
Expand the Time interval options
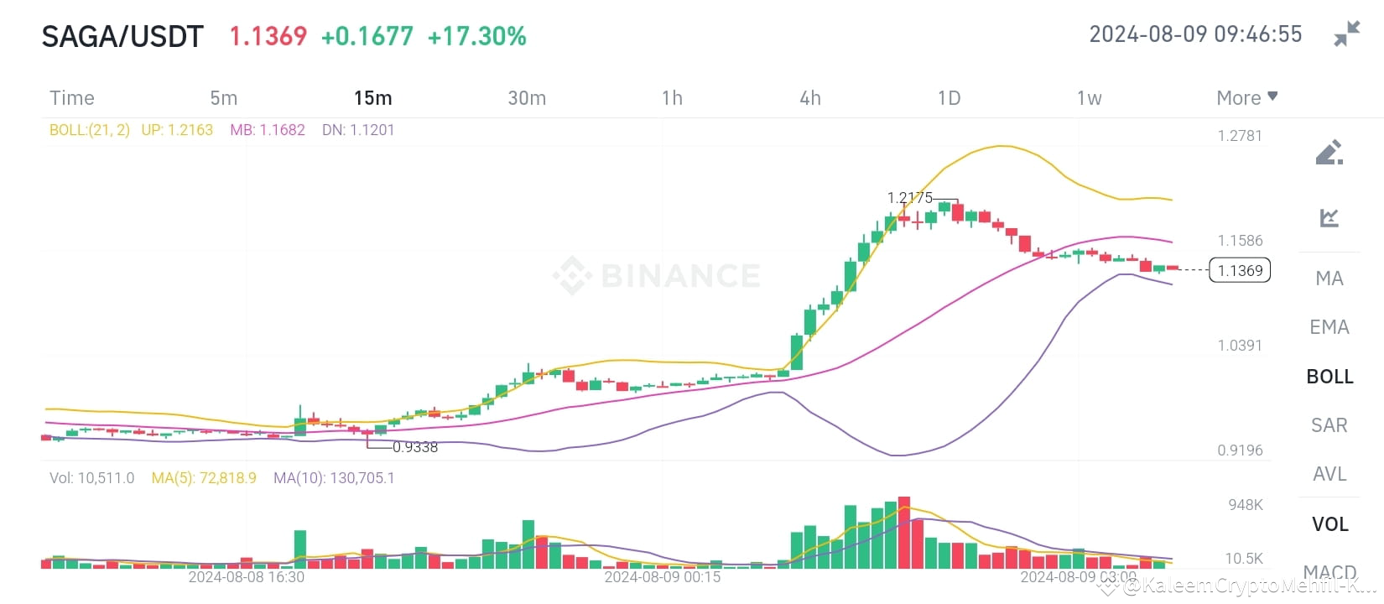[71, 97]
